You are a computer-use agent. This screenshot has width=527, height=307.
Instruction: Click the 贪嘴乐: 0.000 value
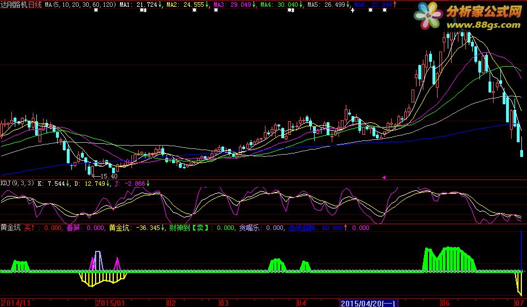(262, 228)
